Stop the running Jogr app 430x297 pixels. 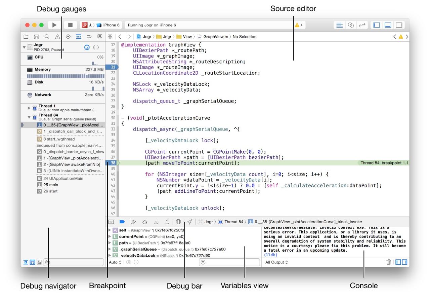(x=70, y=25)
